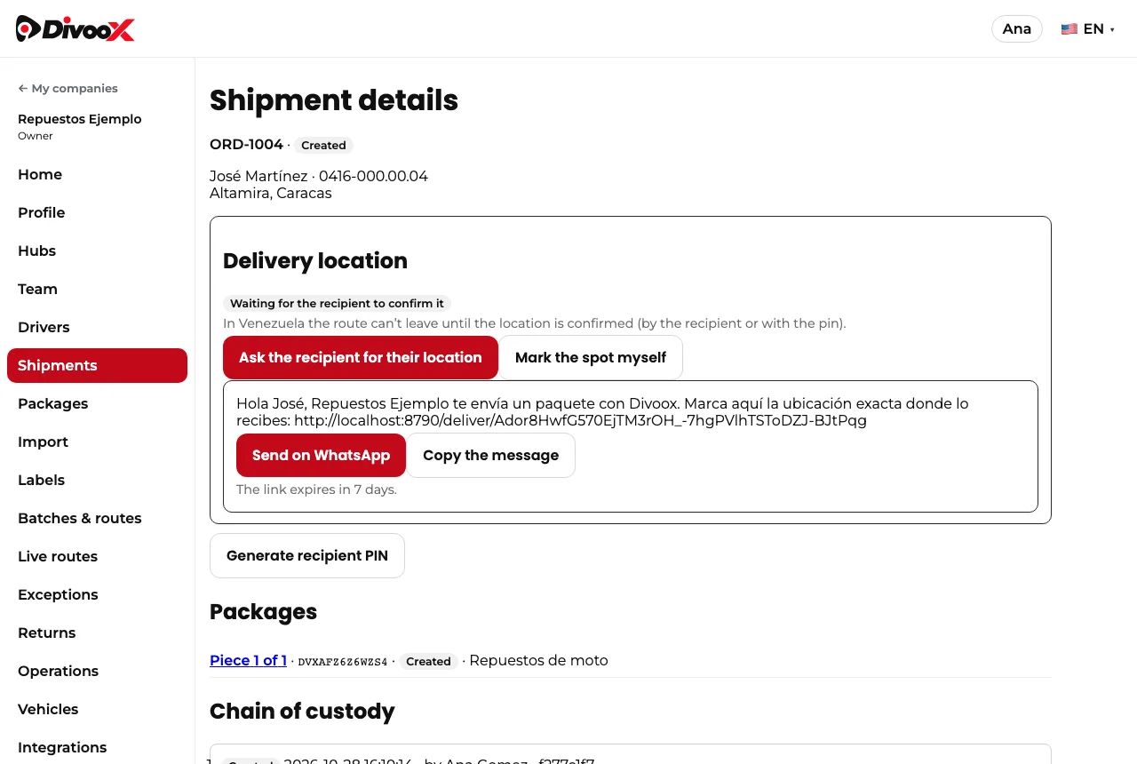Screen dimensions: 1137x764
Task: Click Ask the recipient for their location
Action: click(x=361, y=357)
